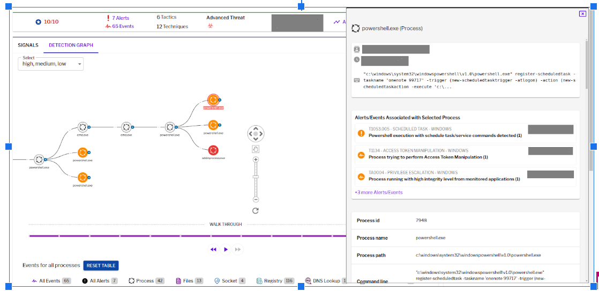Reset graph view with the refresh icon
Screen dimensions: 599x291
tap(256, 211)
